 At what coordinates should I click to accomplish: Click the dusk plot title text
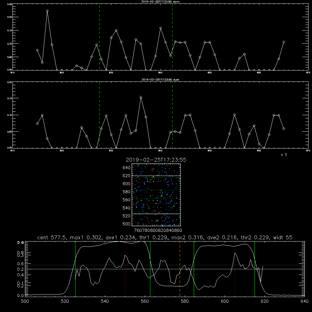(160, 80)
